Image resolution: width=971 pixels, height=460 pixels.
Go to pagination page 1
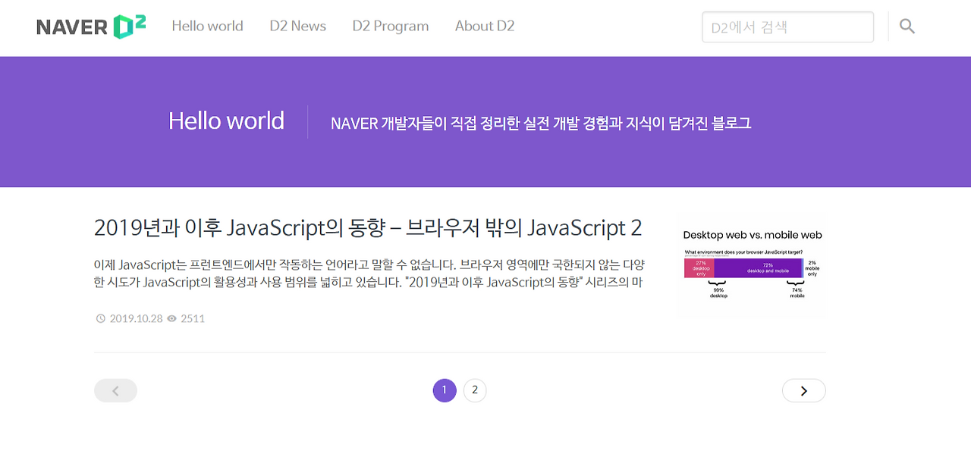point(445,390)
